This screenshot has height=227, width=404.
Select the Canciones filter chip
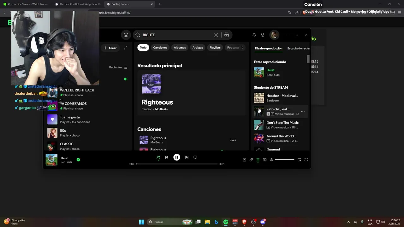[x=160, y=48]
